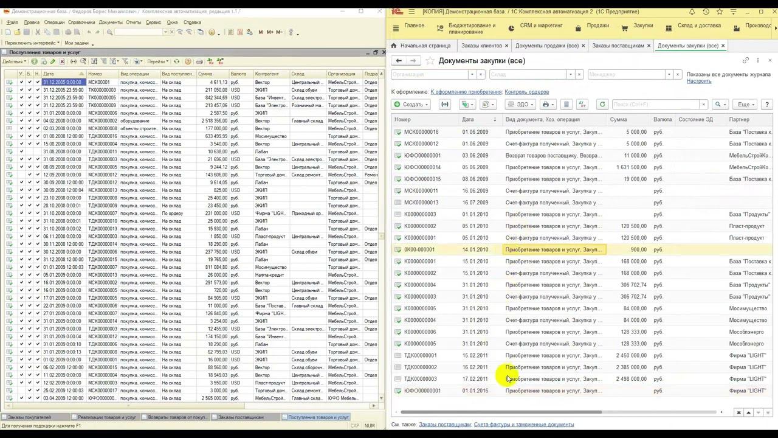Click the M+ memory button in left toolbar

tap(269, 32)
